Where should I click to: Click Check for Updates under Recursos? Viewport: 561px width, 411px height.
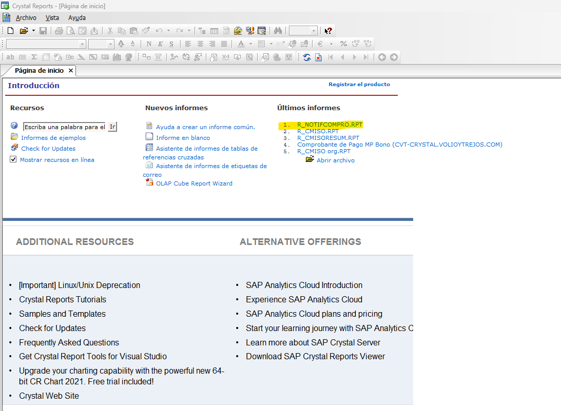48,149
